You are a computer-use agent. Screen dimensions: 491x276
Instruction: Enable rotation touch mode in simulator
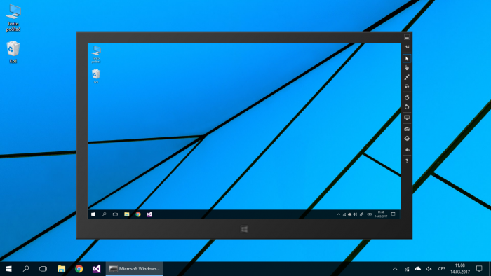coord(407,86)
